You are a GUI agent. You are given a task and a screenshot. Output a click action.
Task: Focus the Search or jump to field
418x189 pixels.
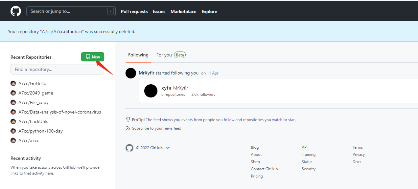71,11
